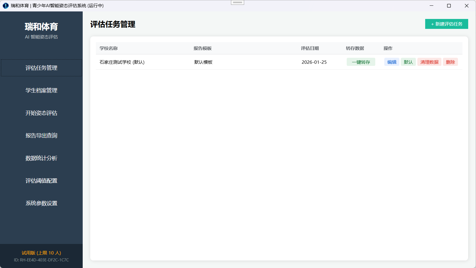Image resolution: width=476 pixels, height=268 pixels.
Task: Close the application window
Action: 467,6
